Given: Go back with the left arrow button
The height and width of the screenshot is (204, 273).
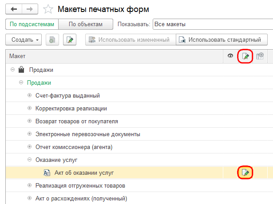Looking at the screenshot, I should tap(14, 9).
